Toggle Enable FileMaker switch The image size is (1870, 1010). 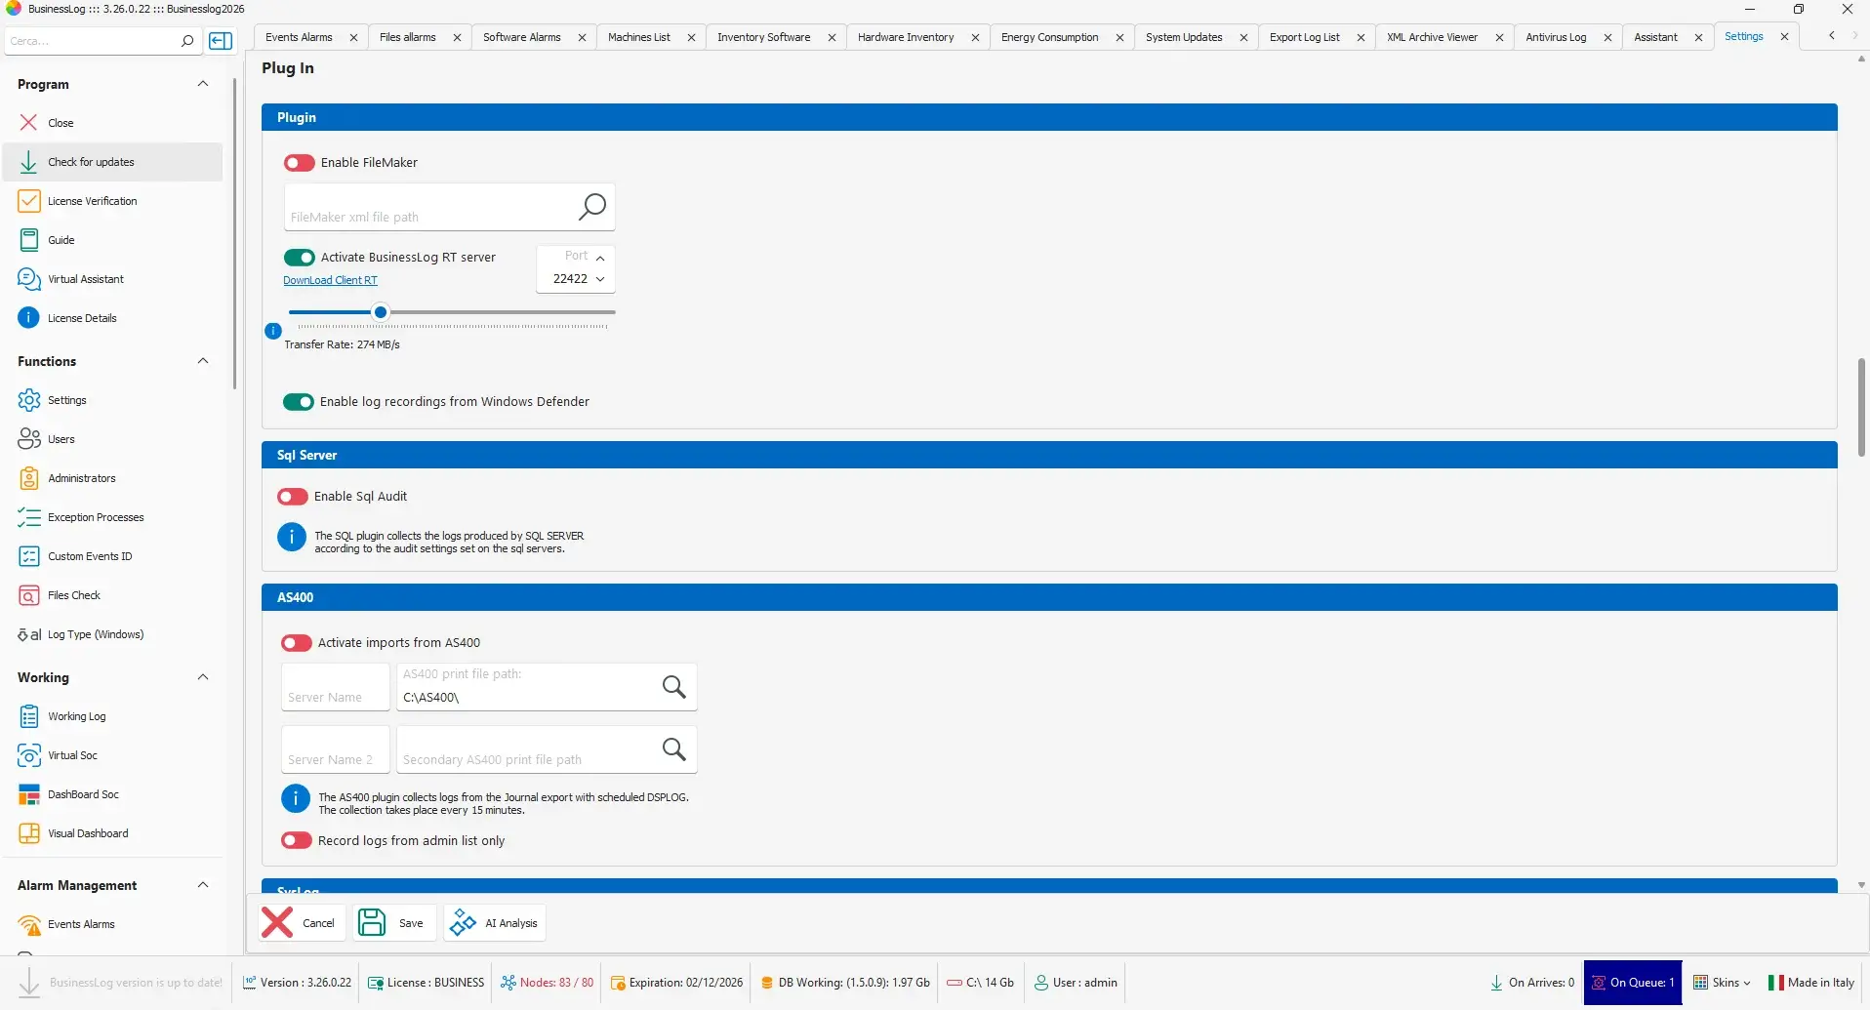click(300, 163)
